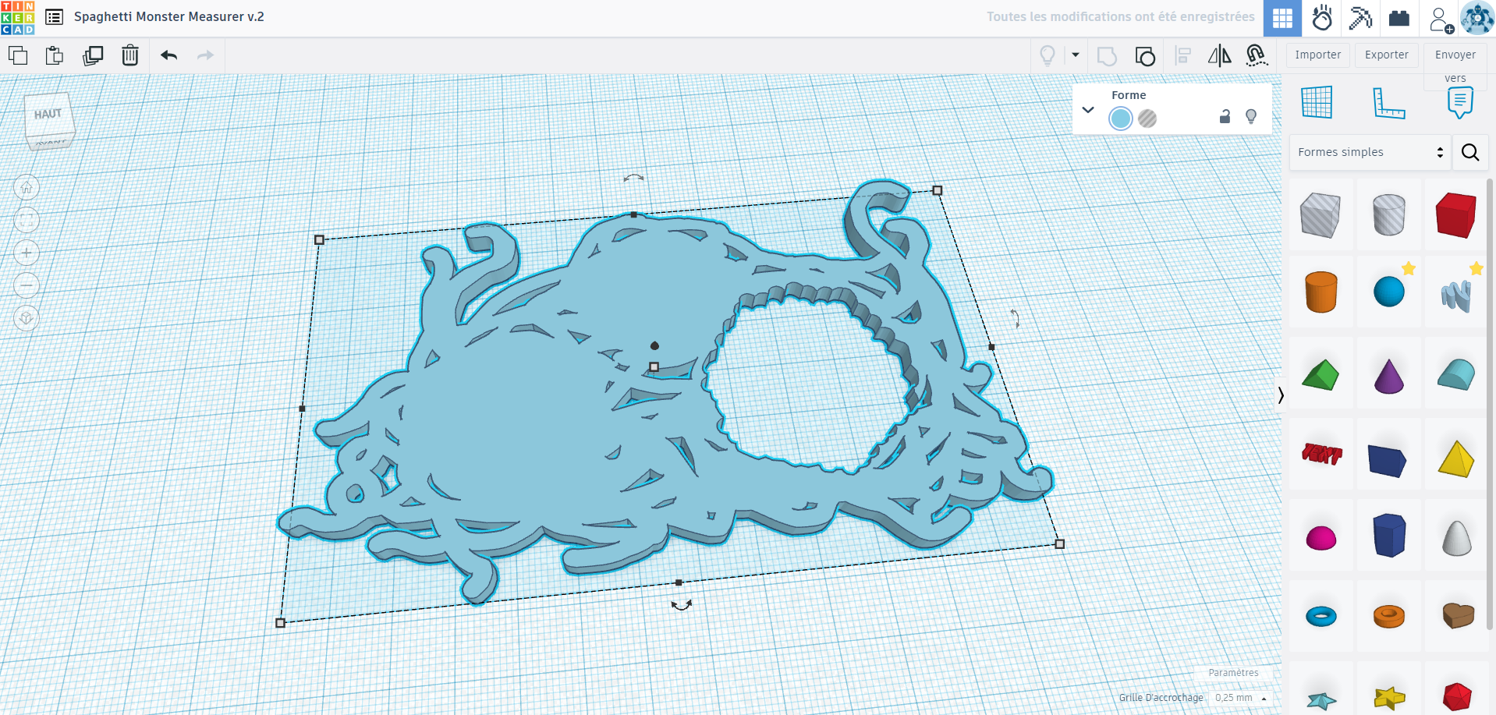This screenshot has width=1496, height=715.
Task: Open the lightbulb dropdown arrow
Action: (x=1076, y=55)
